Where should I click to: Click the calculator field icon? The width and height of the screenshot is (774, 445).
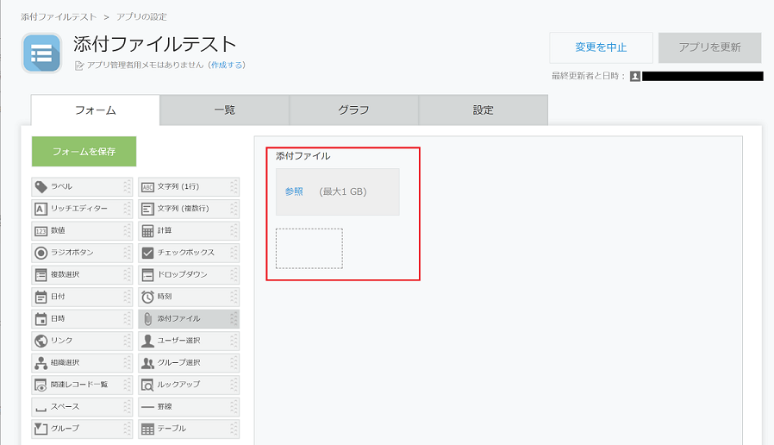click(x=147, y=231)
